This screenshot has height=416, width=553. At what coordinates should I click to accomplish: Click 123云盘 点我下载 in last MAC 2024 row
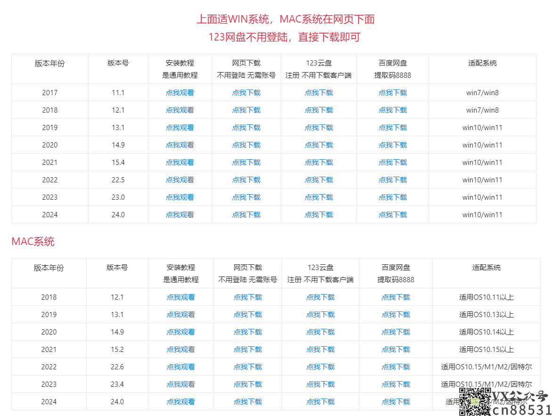[321, 401]
